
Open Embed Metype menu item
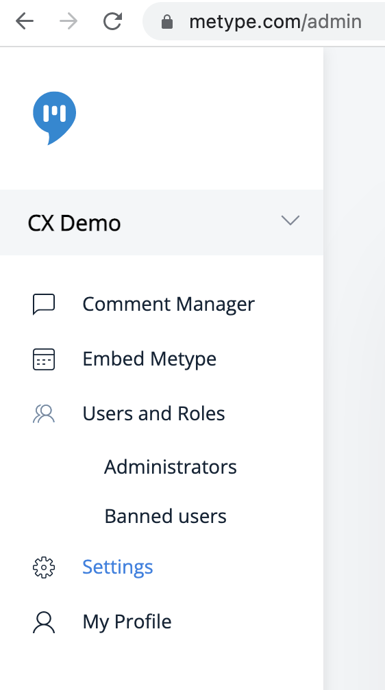pyautogui.click(x=149, y=359)
